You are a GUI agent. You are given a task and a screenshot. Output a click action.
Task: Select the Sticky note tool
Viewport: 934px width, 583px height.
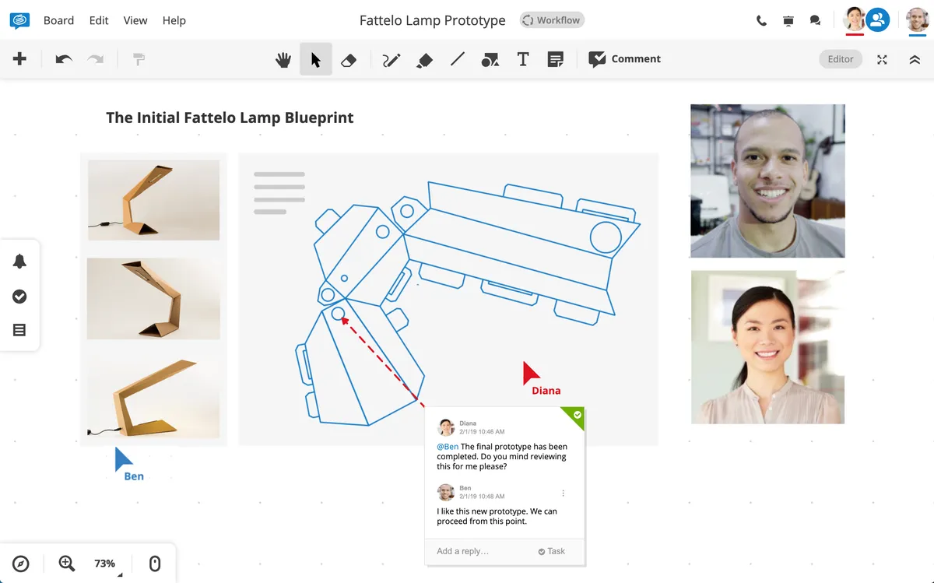[x=556, y=59]
